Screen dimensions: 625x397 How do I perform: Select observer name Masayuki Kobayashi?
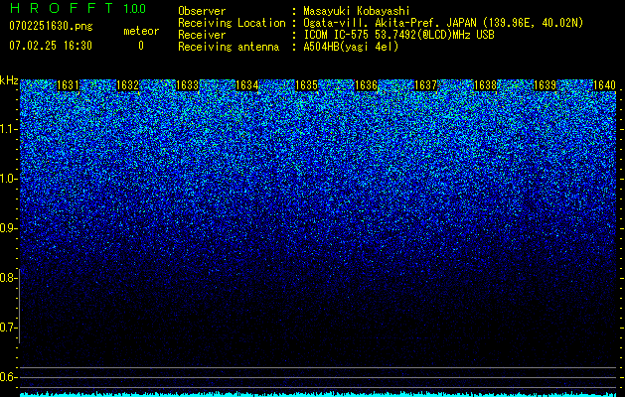[x=357, y=11]
